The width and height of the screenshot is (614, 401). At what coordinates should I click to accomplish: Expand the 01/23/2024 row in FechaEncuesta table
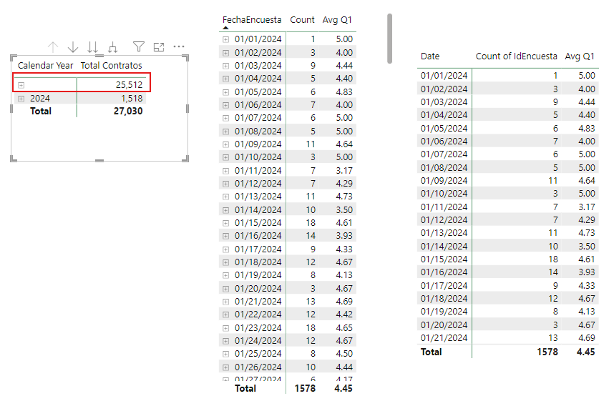(226, 328)
